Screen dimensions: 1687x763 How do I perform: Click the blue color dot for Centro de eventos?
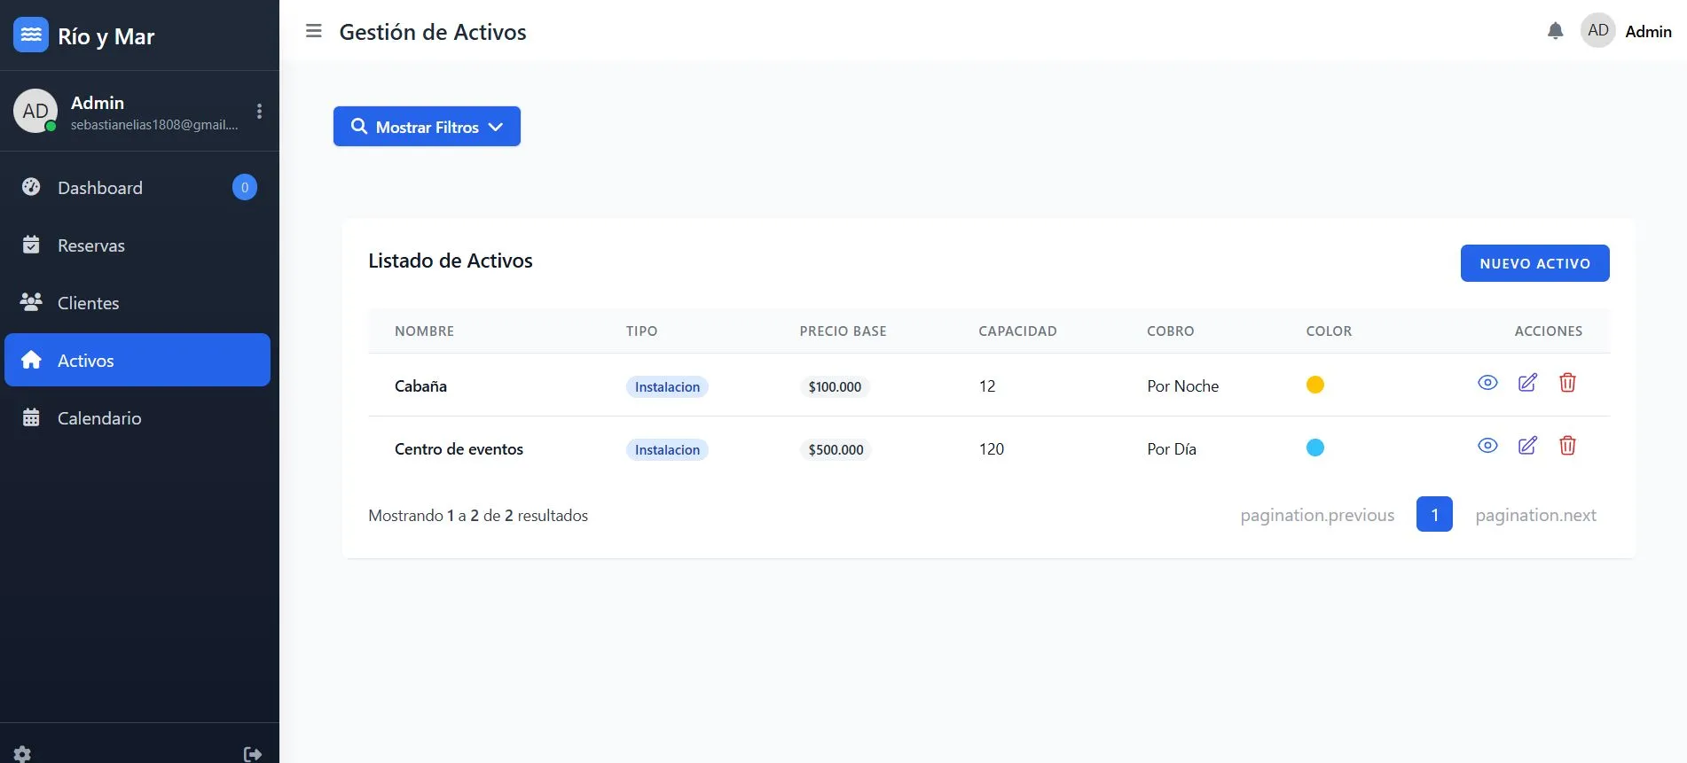click(x=1315, y=448)
